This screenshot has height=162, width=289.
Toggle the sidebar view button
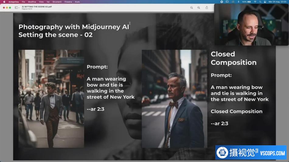point(16,8)
